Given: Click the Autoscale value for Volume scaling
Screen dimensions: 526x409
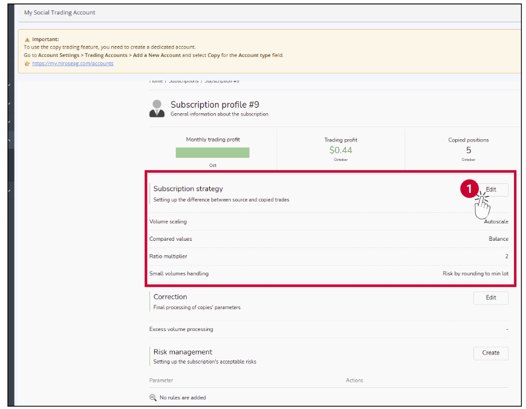Looking at the screenshot, I should (x=496, y=221).
